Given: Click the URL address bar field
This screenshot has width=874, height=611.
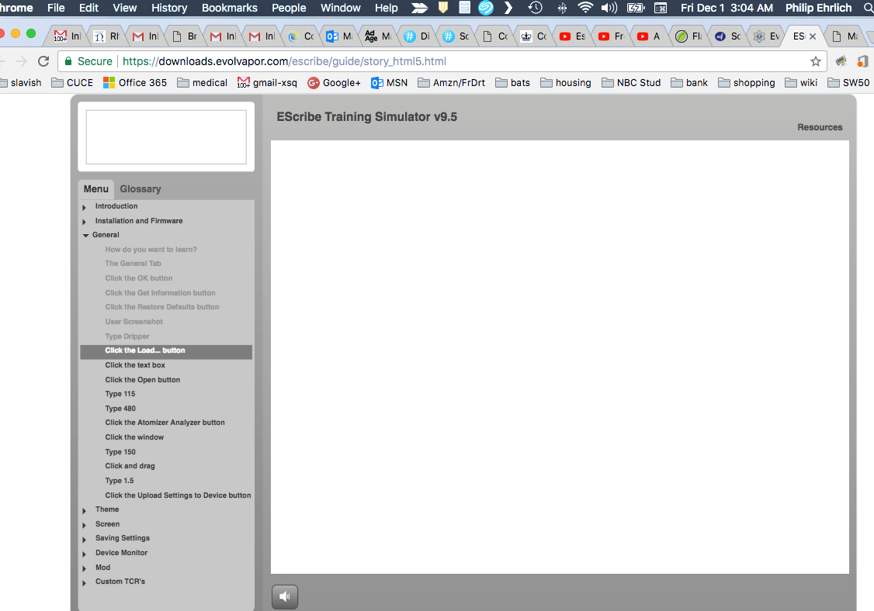Looking at the screenshot, I should pyautogui.click(x=466, y=61).
